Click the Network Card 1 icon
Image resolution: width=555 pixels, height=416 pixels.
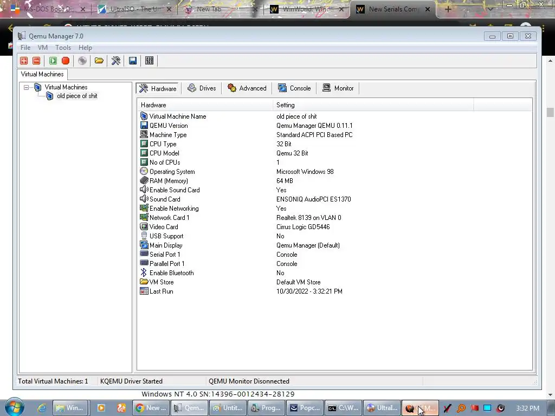[x=144, y=217]
